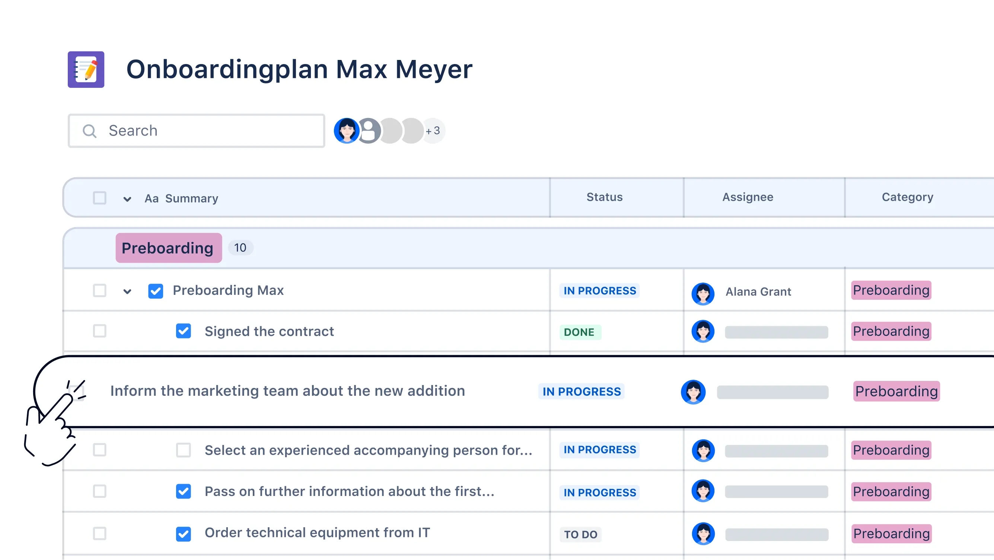Select the first avatar in the user filter
This screenshot has width=994, height=560.
(x=346, y=130)
